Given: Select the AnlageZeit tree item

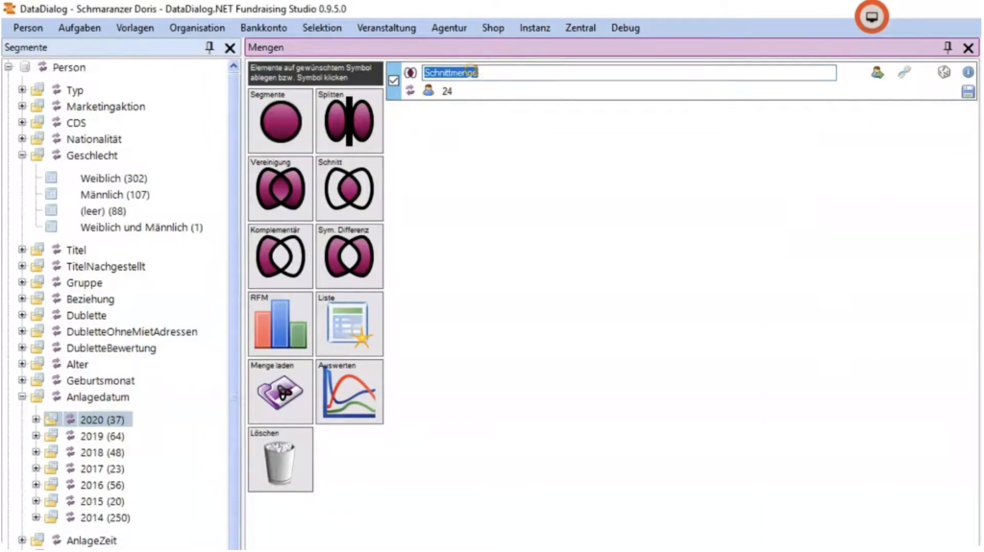Looking at the screenshot, I should [91, 540].
